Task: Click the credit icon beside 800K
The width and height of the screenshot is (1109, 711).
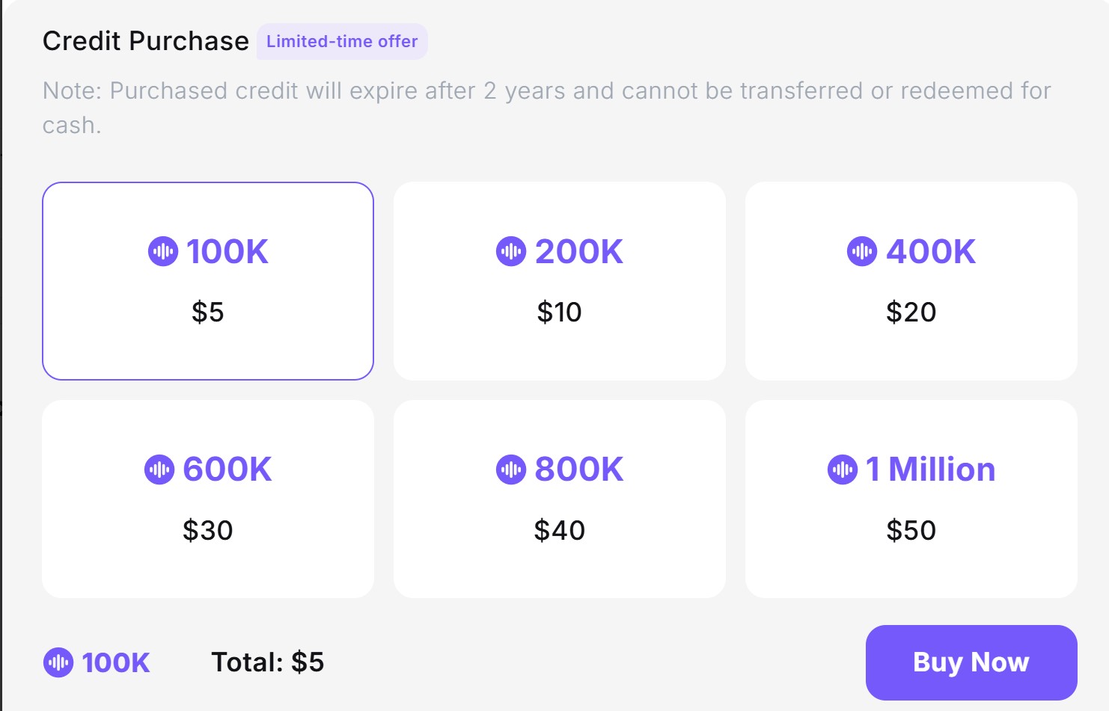Action: [511, 470]
